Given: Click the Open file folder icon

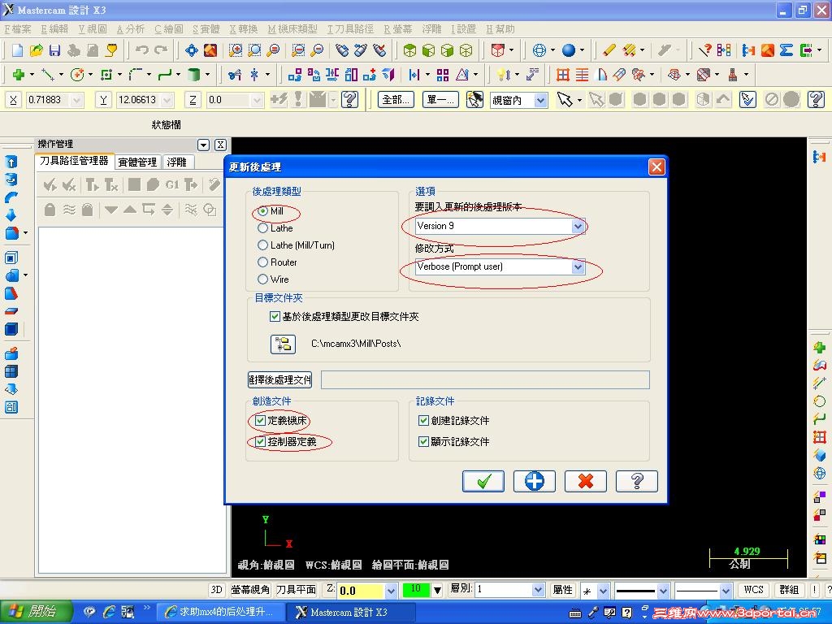Looking at the screenshot, I should click(x=36, y=50).
